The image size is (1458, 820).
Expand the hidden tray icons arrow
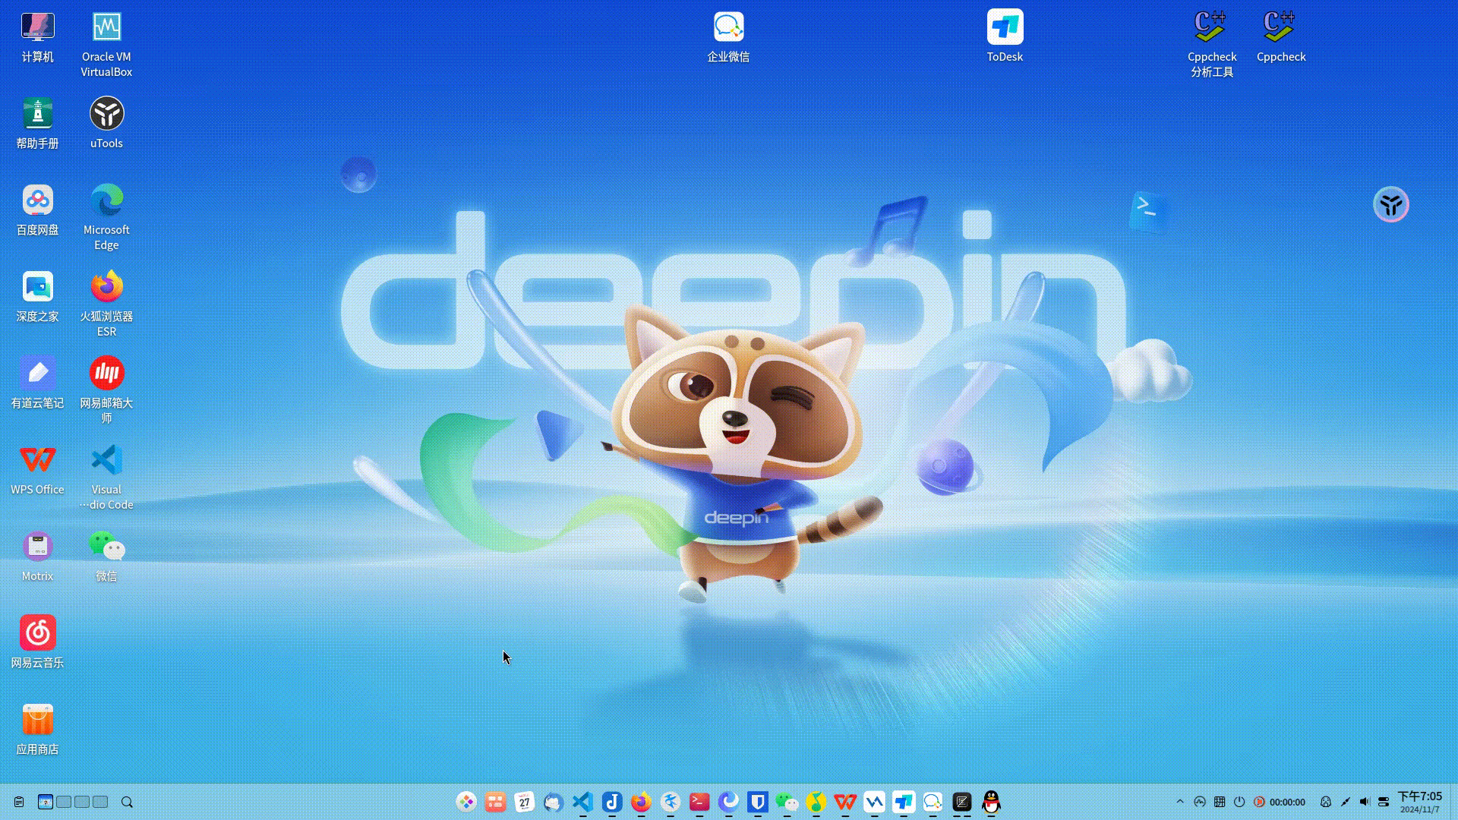(x=1180, y=802)
